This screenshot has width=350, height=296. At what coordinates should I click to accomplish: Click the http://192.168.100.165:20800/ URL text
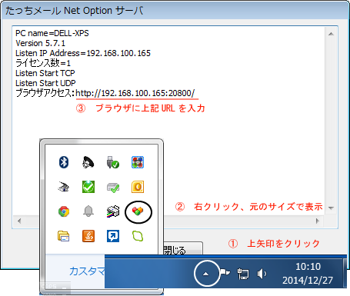click(135, 93)
